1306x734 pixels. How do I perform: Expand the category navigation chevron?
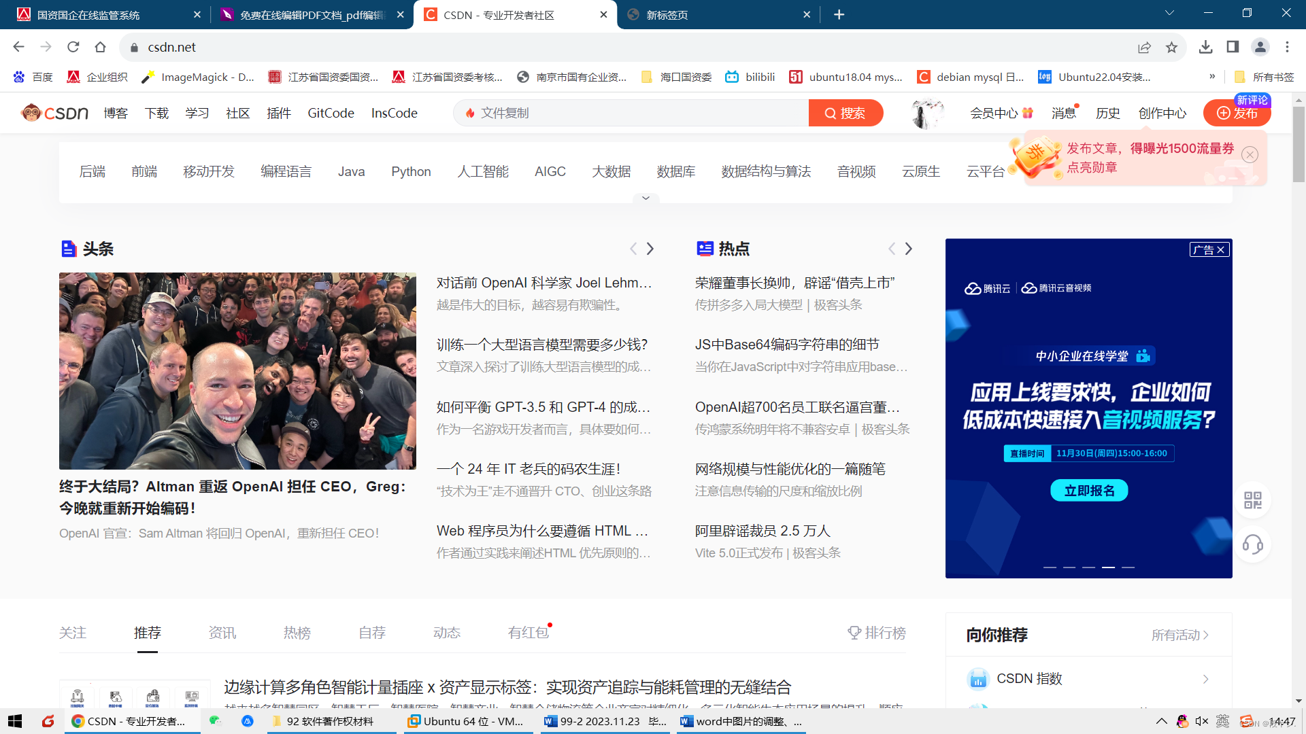[x=646, y=198]
